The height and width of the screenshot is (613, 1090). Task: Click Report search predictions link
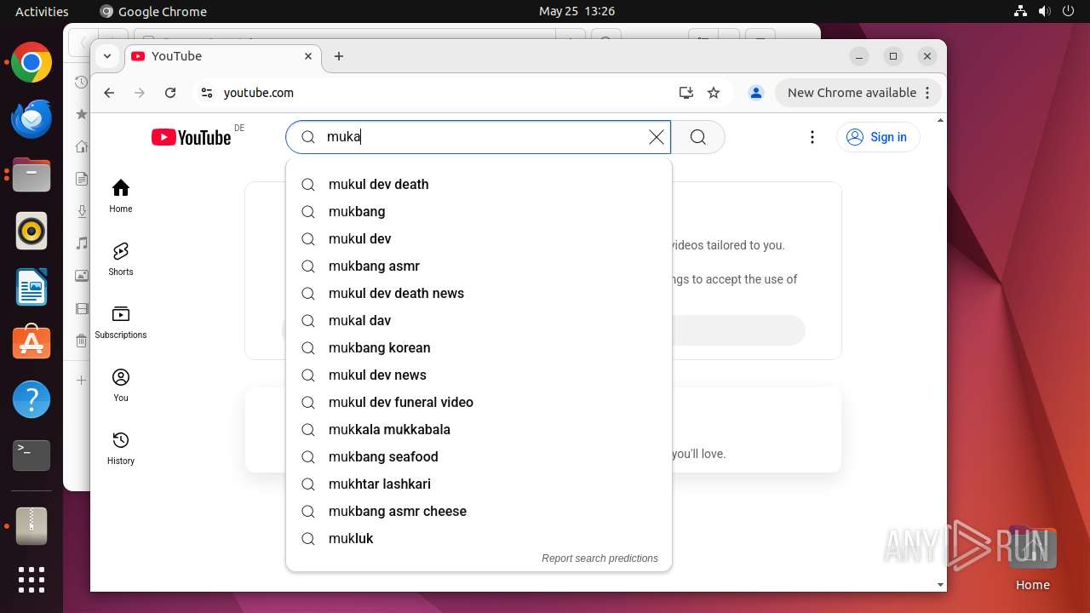click(x=599, y=559)
